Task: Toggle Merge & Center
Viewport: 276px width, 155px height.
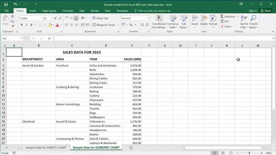Action: [x=104, y=25]
